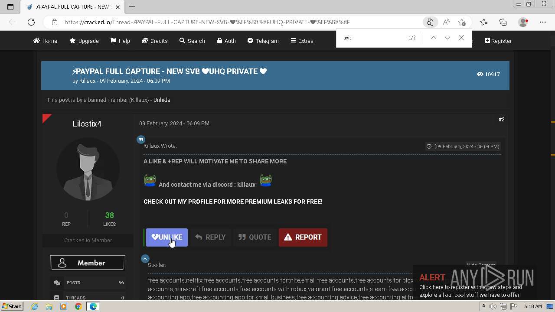The width and height of the screenshot is (555, 312).
Task: Click the Unhide link for banned post
Action: pos(162,100)
